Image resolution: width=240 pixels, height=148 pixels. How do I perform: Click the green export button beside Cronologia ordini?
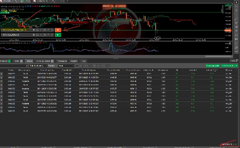pyautogui.click(x=228, y=66)
